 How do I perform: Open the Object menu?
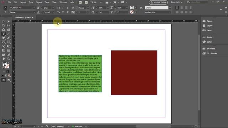click(x=39, y=2)
